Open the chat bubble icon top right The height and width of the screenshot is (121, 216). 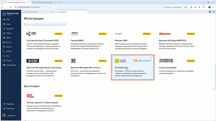[214, 12]
